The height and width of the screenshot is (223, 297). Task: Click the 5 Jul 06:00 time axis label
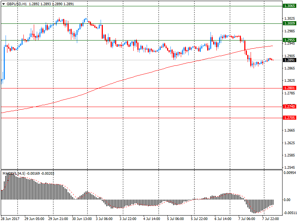pyautogui.click(x=175, y=219)
